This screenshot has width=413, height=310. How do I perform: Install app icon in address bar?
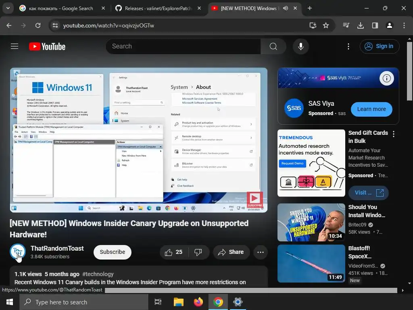[313, 25]
